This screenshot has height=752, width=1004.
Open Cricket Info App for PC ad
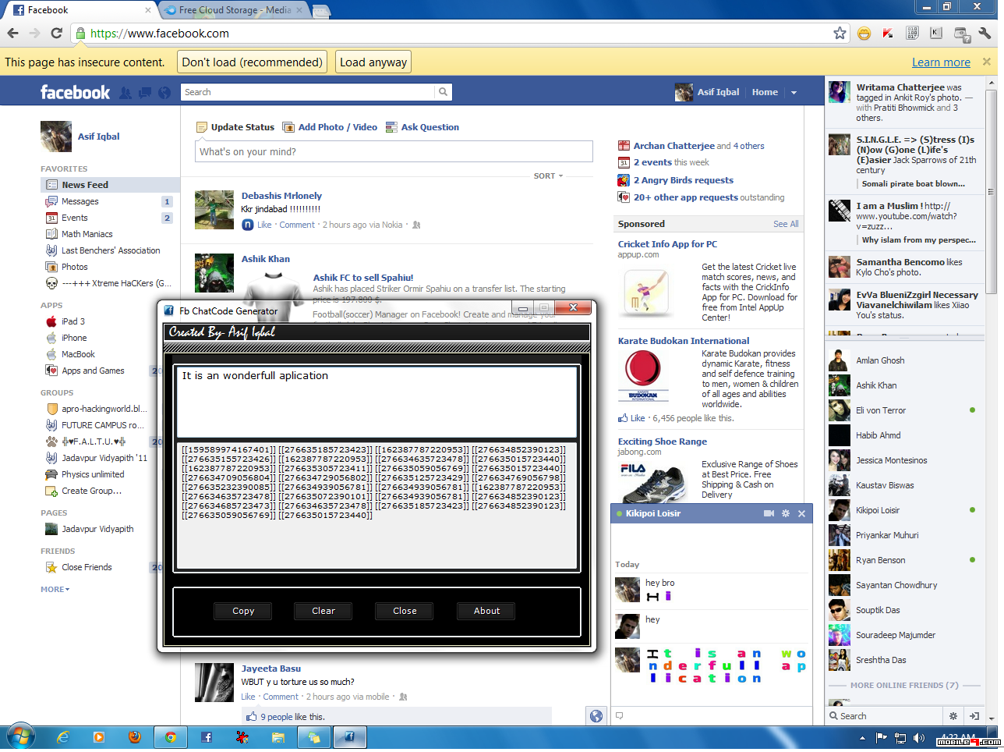click(x=667, y=244)
